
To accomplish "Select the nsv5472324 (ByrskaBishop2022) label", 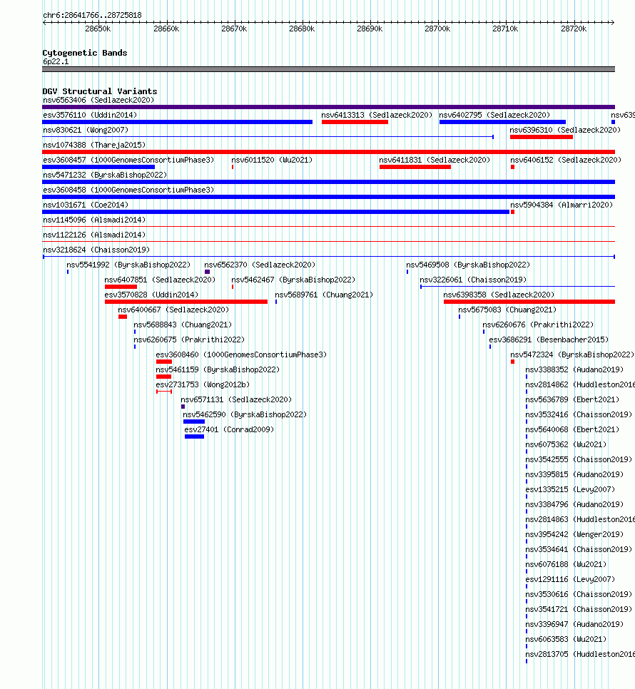I will coord(572,354).
